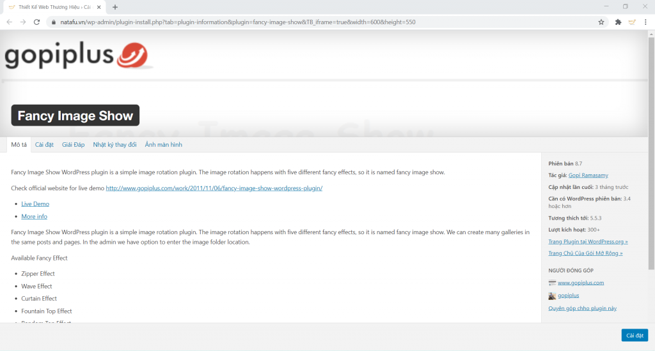This screenshot has width=655, height=351.
Task: Open the Giải Đáp tab
Action: (x=73, y=145)
